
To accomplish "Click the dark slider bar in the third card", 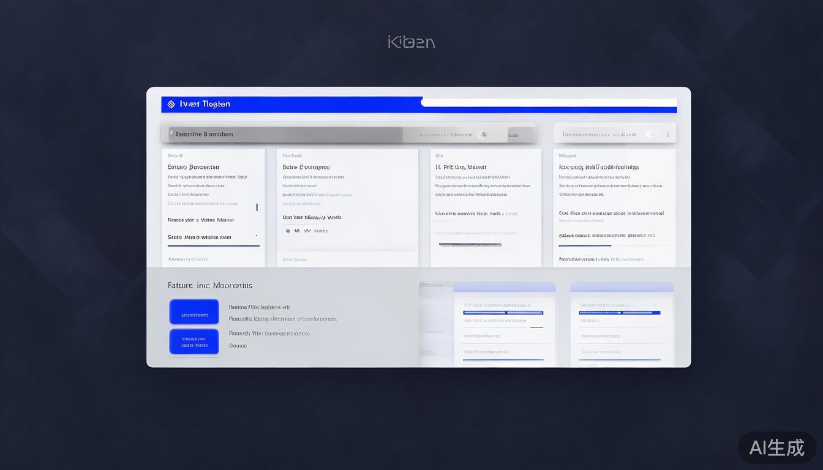I will tap(470, 245).
